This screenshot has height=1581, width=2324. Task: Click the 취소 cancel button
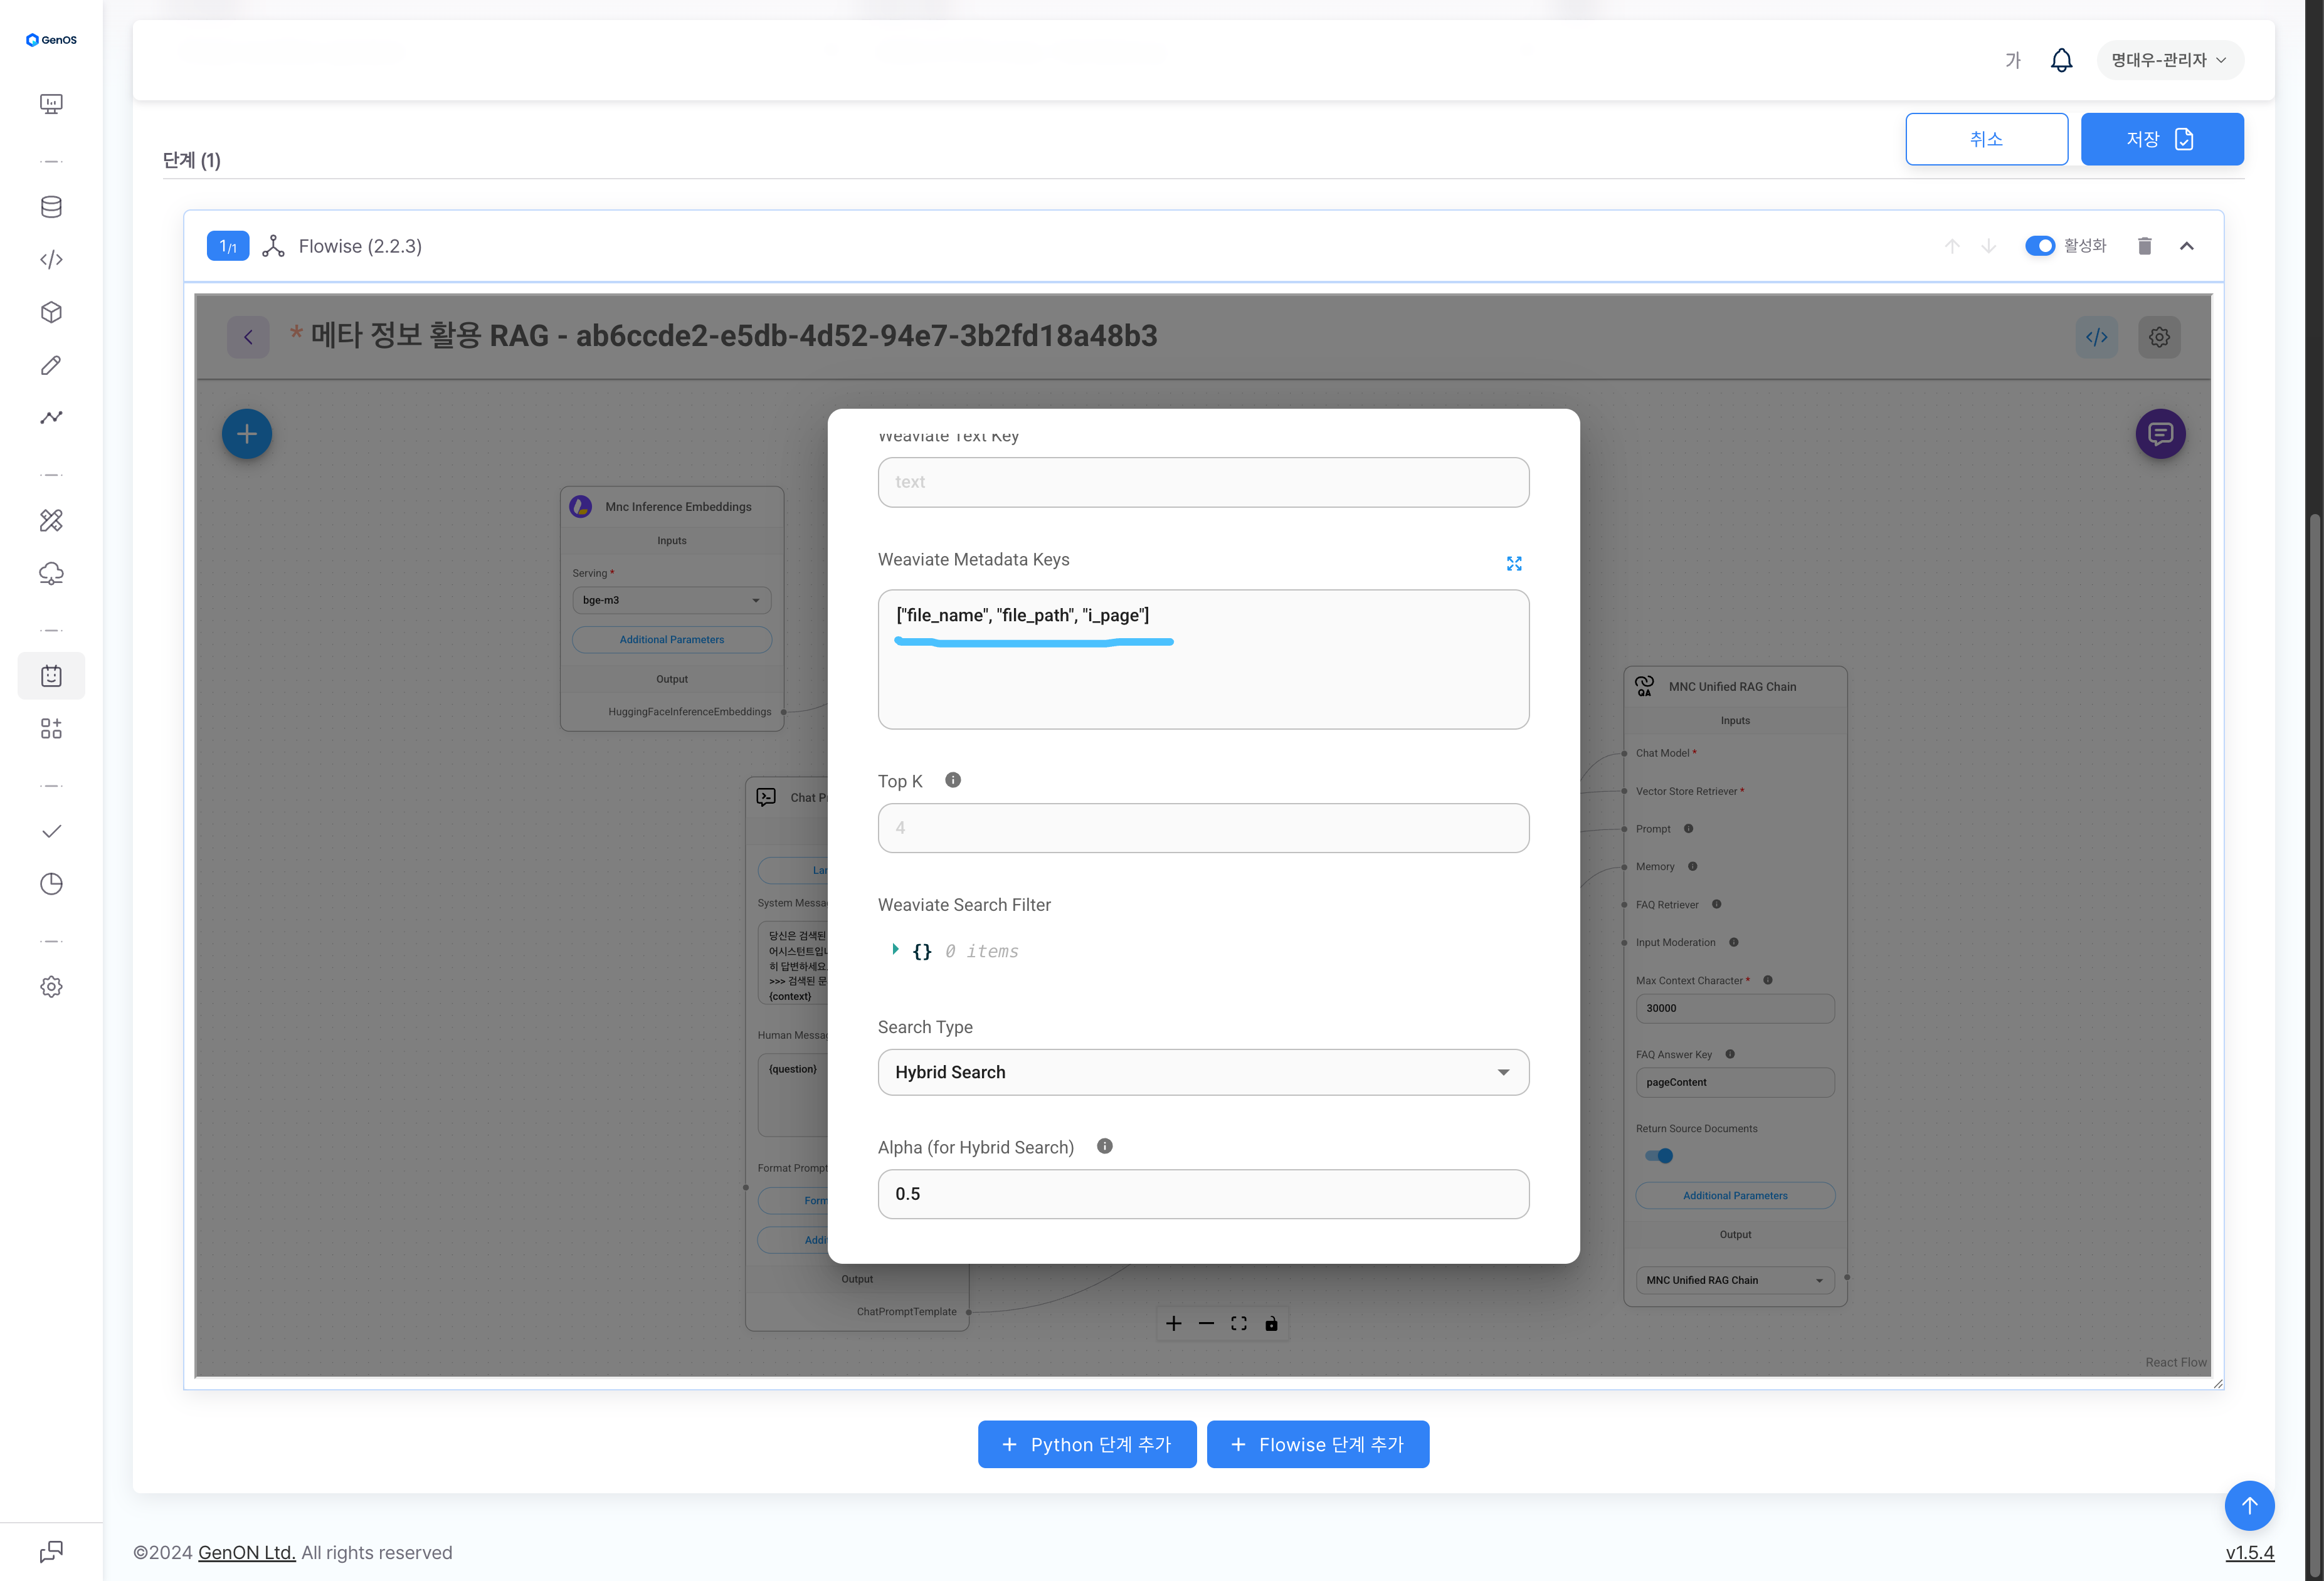pos(1985,139)
